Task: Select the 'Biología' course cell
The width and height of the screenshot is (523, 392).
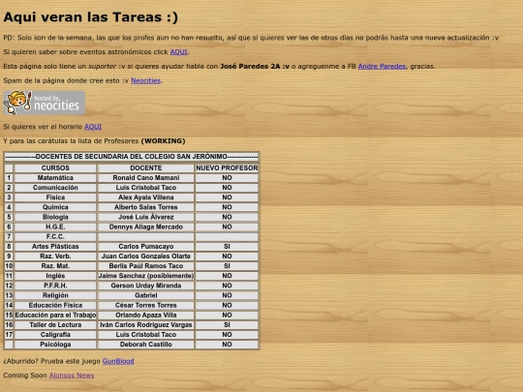Action: point(55,217)
